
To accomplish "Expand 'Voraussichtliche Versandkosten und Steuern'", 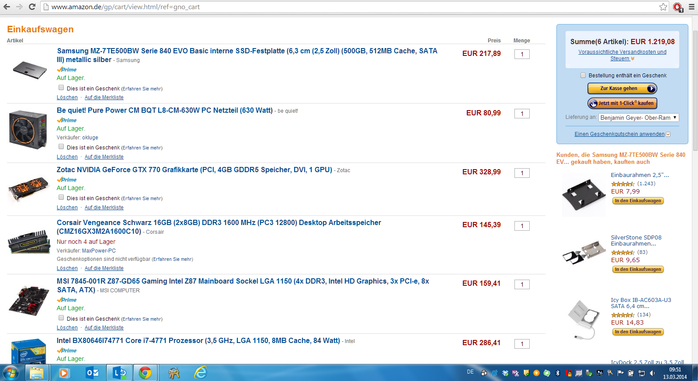I will coord(622,55).
